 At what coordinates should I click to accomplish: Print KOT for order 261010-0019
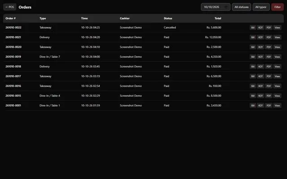(x=261, y=57)
